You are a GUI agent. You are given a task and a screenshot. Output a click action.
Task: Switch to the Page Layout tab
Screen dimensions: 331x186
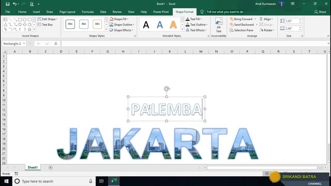click(67, 12)
